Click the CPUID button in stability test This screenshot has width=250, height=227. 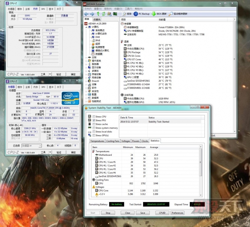coord(162,213)
